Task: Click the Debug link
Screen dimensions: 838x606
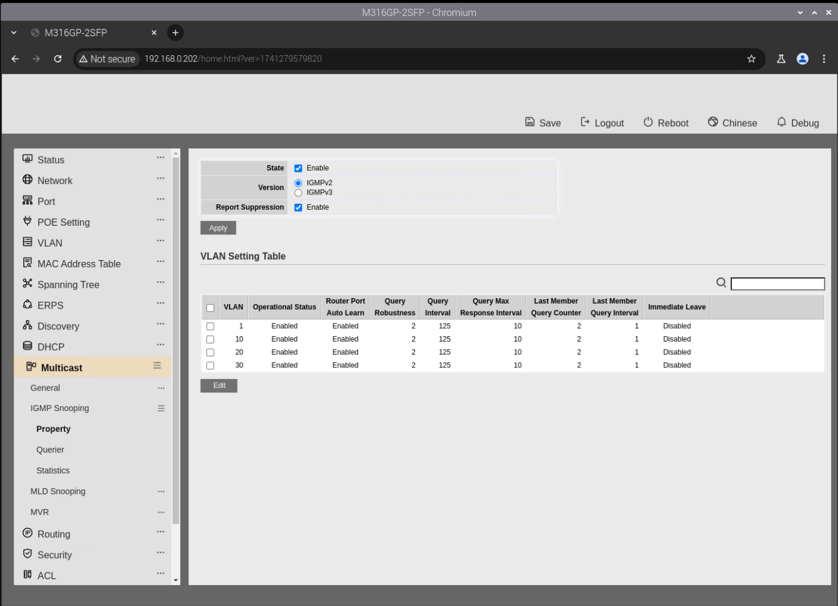Action: 805,123
